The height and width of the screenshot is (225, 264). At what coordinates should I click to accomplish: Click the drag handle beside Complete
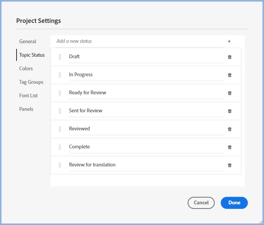coord(60,147)
